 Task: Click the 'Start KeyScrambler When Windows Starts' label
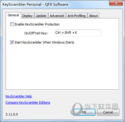(44, 42)
